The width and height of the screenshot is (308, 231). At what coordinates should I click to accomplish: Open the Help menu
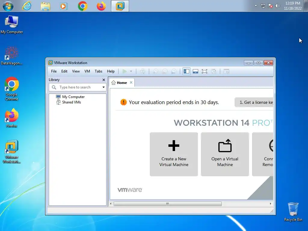(111, 71)
